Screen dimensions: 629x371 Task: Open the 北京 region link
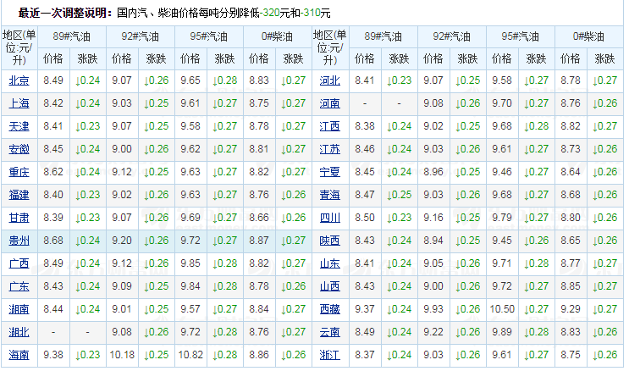19,80
